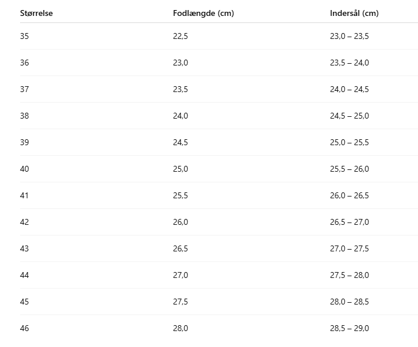The image size is (418, 347).
Task: Click the size 46 row label
Action: (24, 328)
